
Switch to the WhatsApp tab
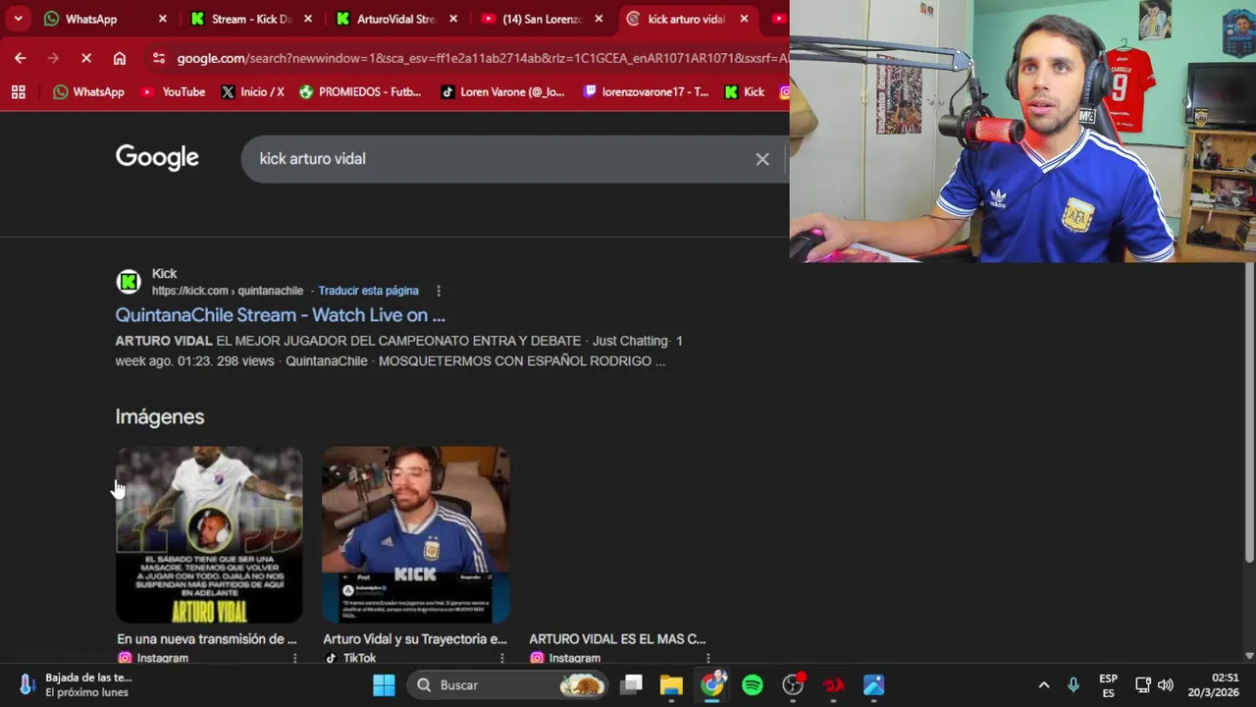[91, 19]
